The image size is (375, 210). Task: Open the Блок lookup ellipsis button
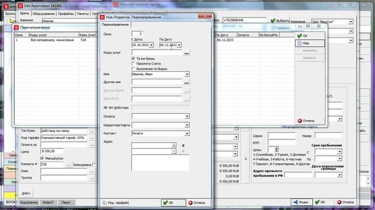click(x=92, y=171)
